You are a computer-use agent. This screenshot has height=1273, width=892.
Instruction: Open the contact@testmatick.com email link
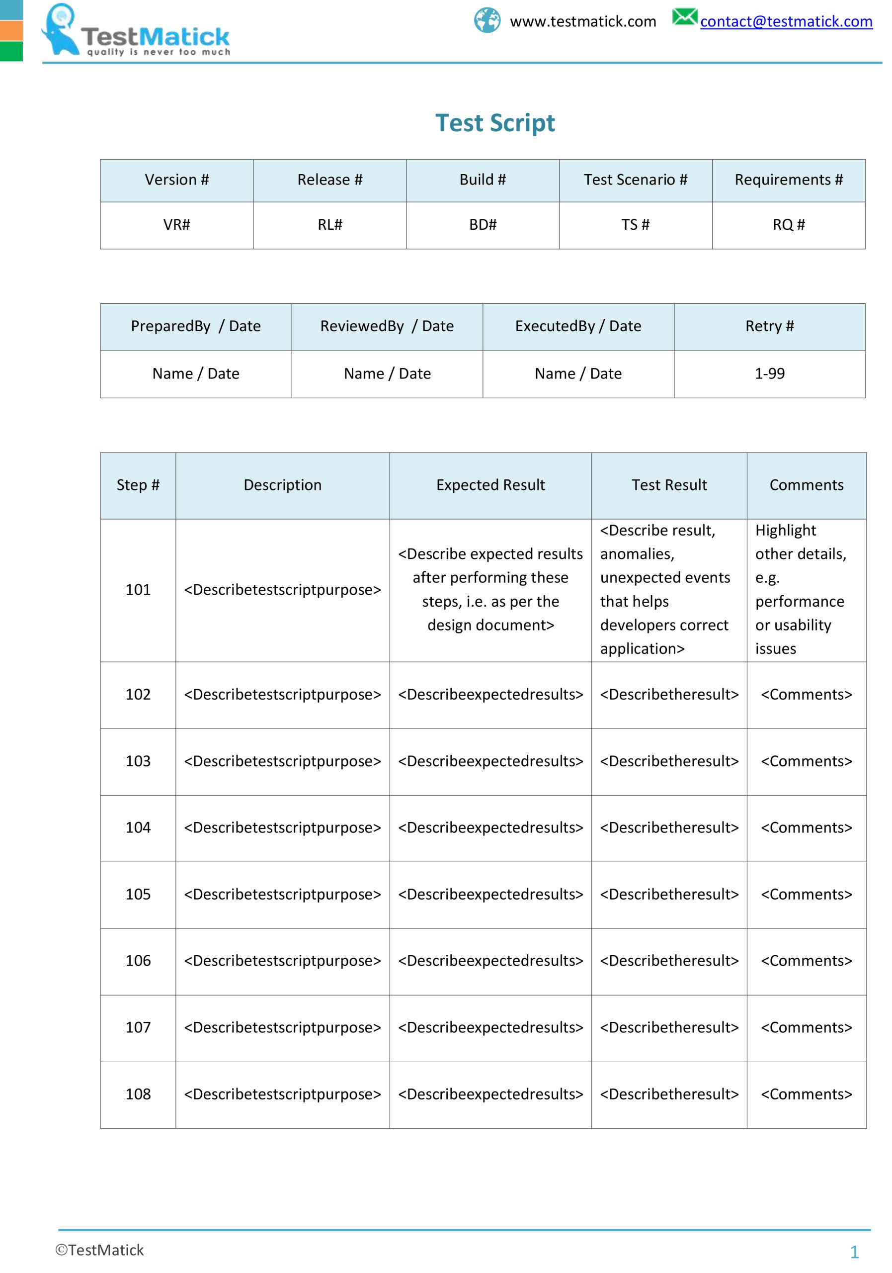point(786,21)
